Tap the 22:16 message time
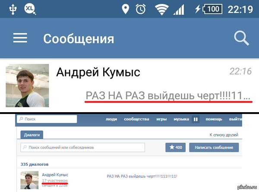 240,71
